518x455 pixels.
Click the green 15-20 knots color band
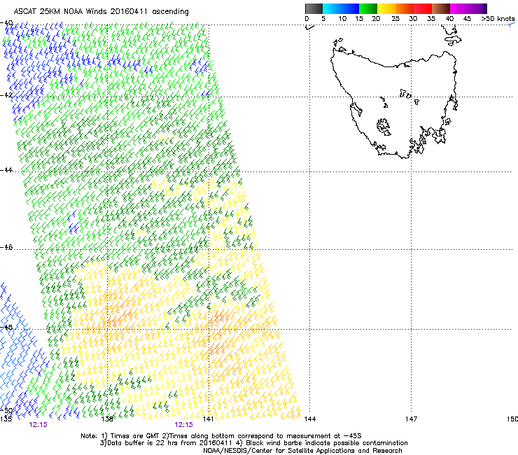coord(368,8)
